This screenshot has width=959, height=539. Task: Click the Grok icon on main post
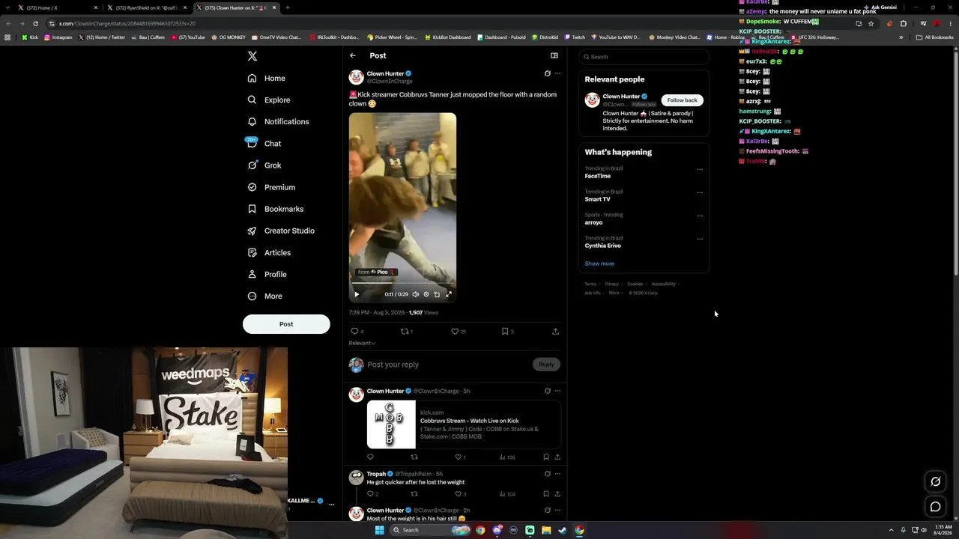pos(547,73)
